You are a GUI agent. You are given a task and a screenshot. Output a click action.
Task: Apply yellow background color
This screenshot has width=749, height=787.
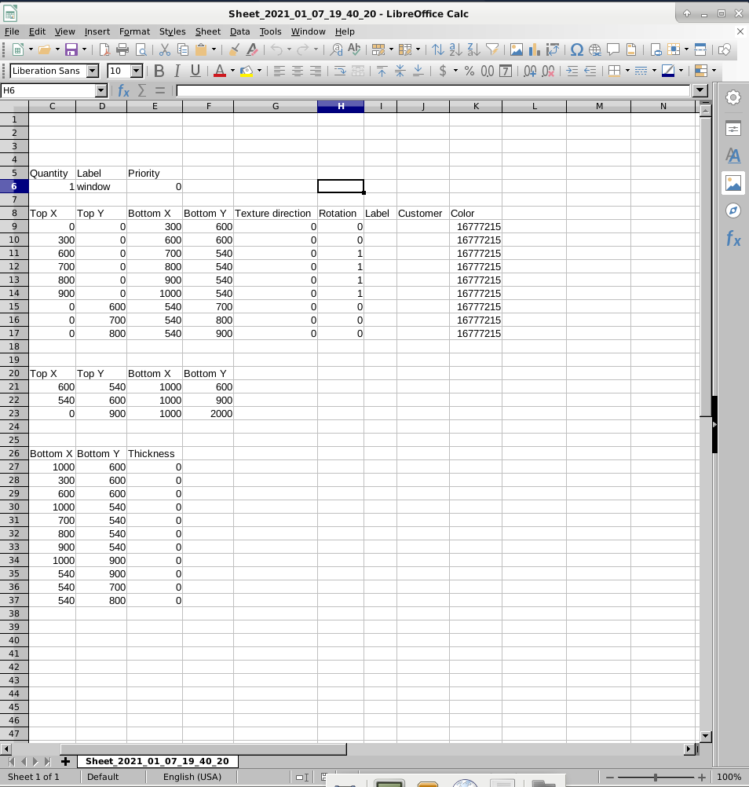tap(247, 71)
